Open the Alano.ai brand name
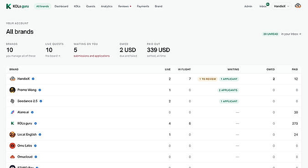The width and height of the screenshot is (308, 168). 23,112
